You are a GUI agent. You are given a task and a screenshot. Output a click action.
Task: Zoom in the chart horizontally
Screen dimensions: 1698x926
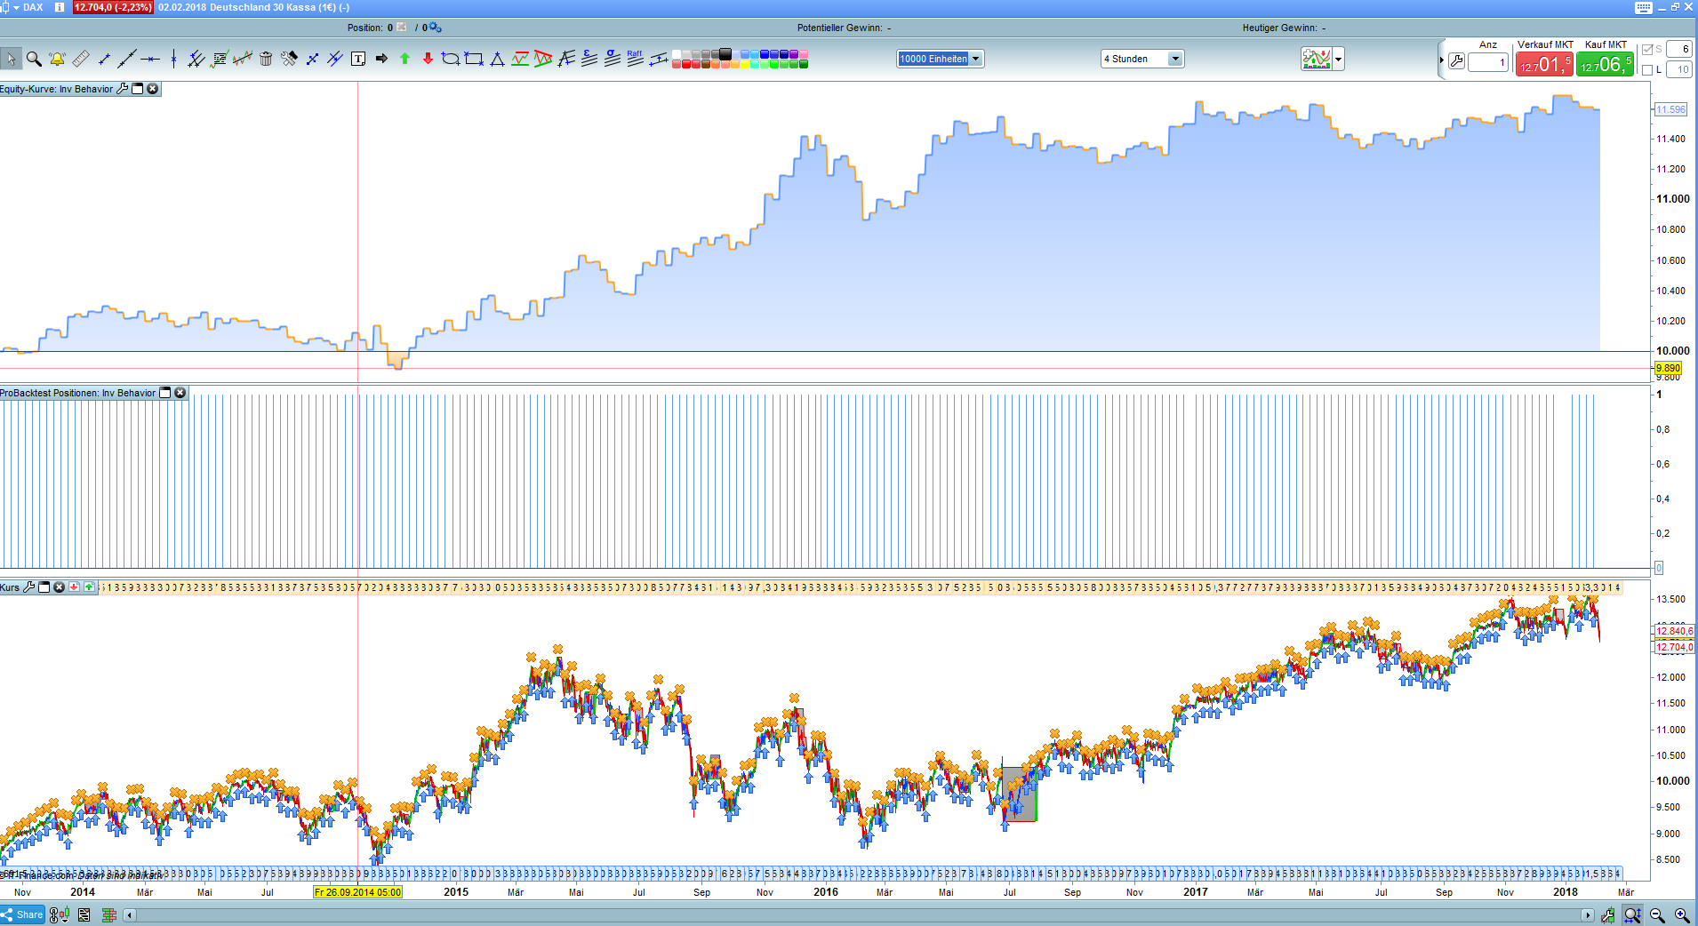point(1682,915)
